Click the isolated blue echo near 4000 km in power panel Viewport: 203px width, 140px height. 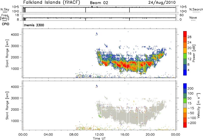(x=96, y=34)
